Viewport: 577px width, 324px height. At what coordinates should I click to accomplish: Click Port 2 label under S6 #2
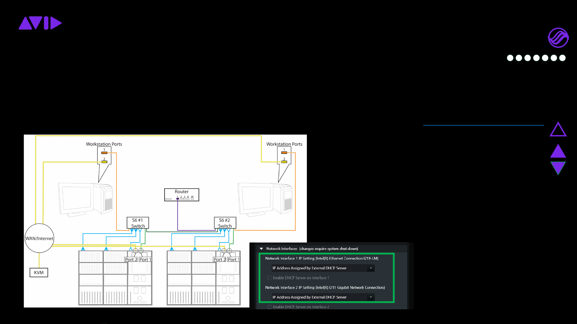point(220,260)
